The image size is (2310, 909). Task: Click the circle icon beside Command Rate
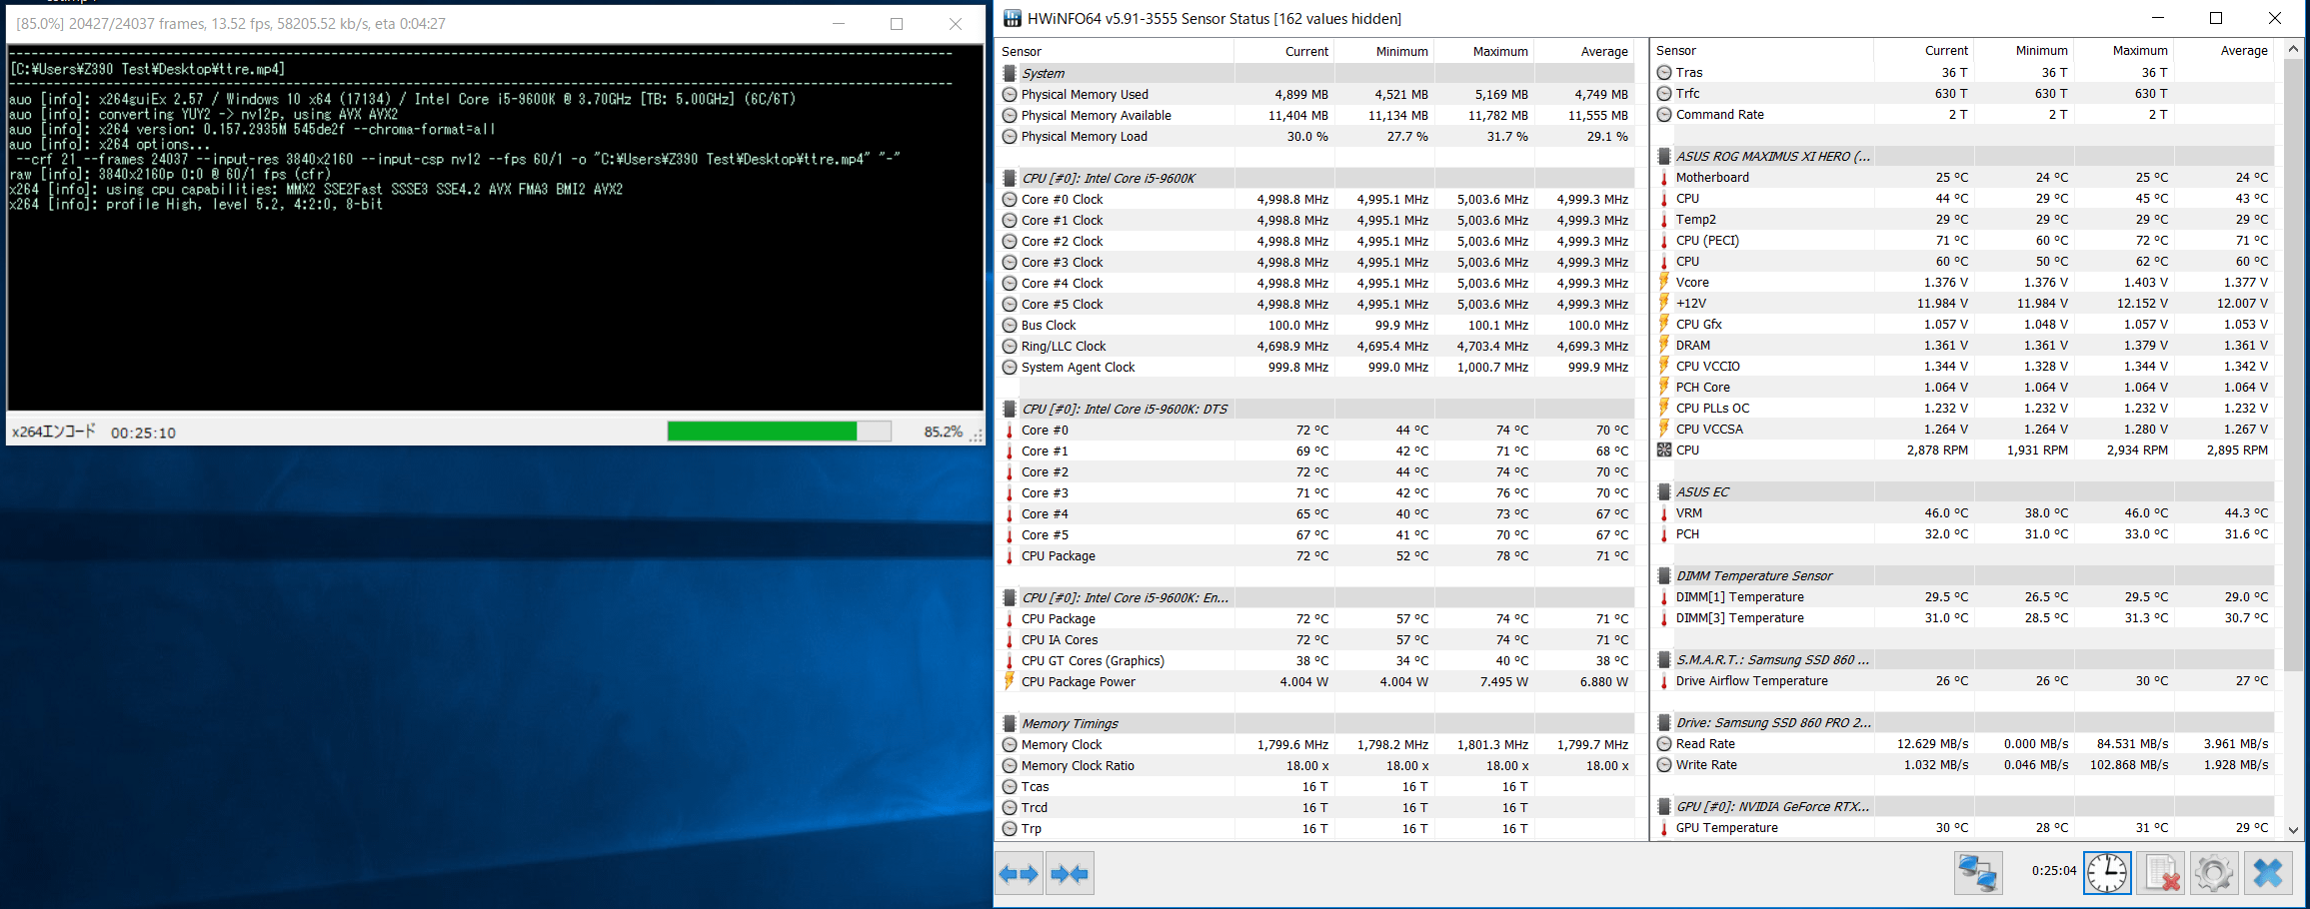pyautogui.click(x=1664, y=115)
